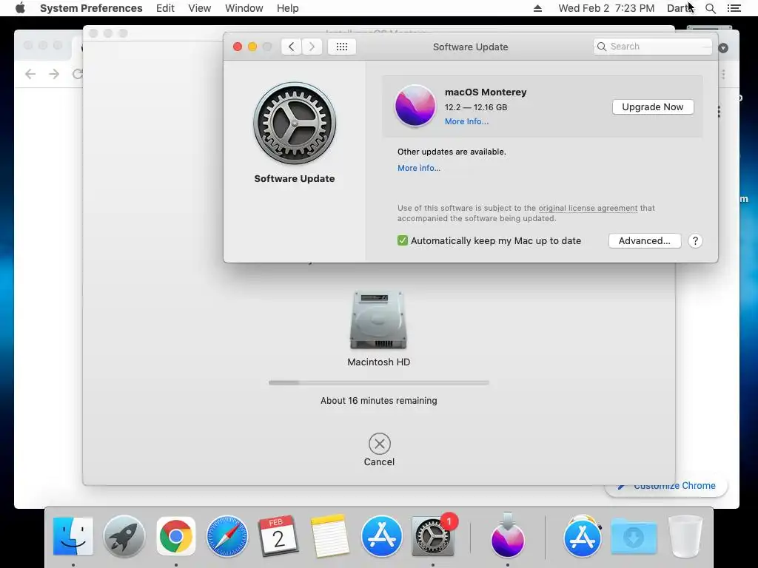Viewport: 758px width, 568px height.
Task: Open Spotlight search in menu bar
Action: [711, 8]
